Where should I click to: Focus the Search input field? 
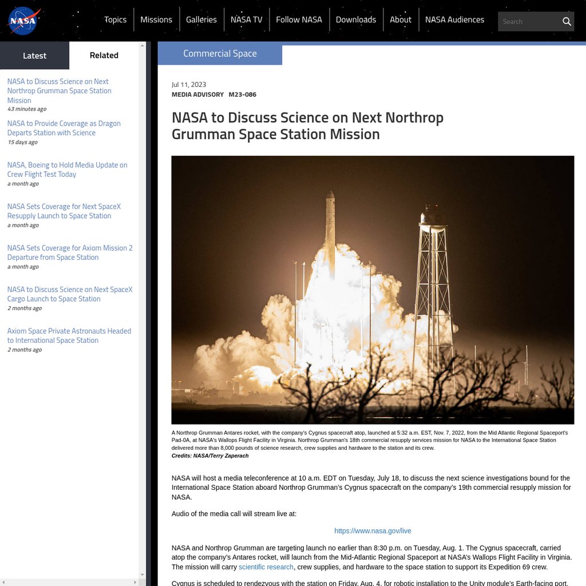pos(529,22)
